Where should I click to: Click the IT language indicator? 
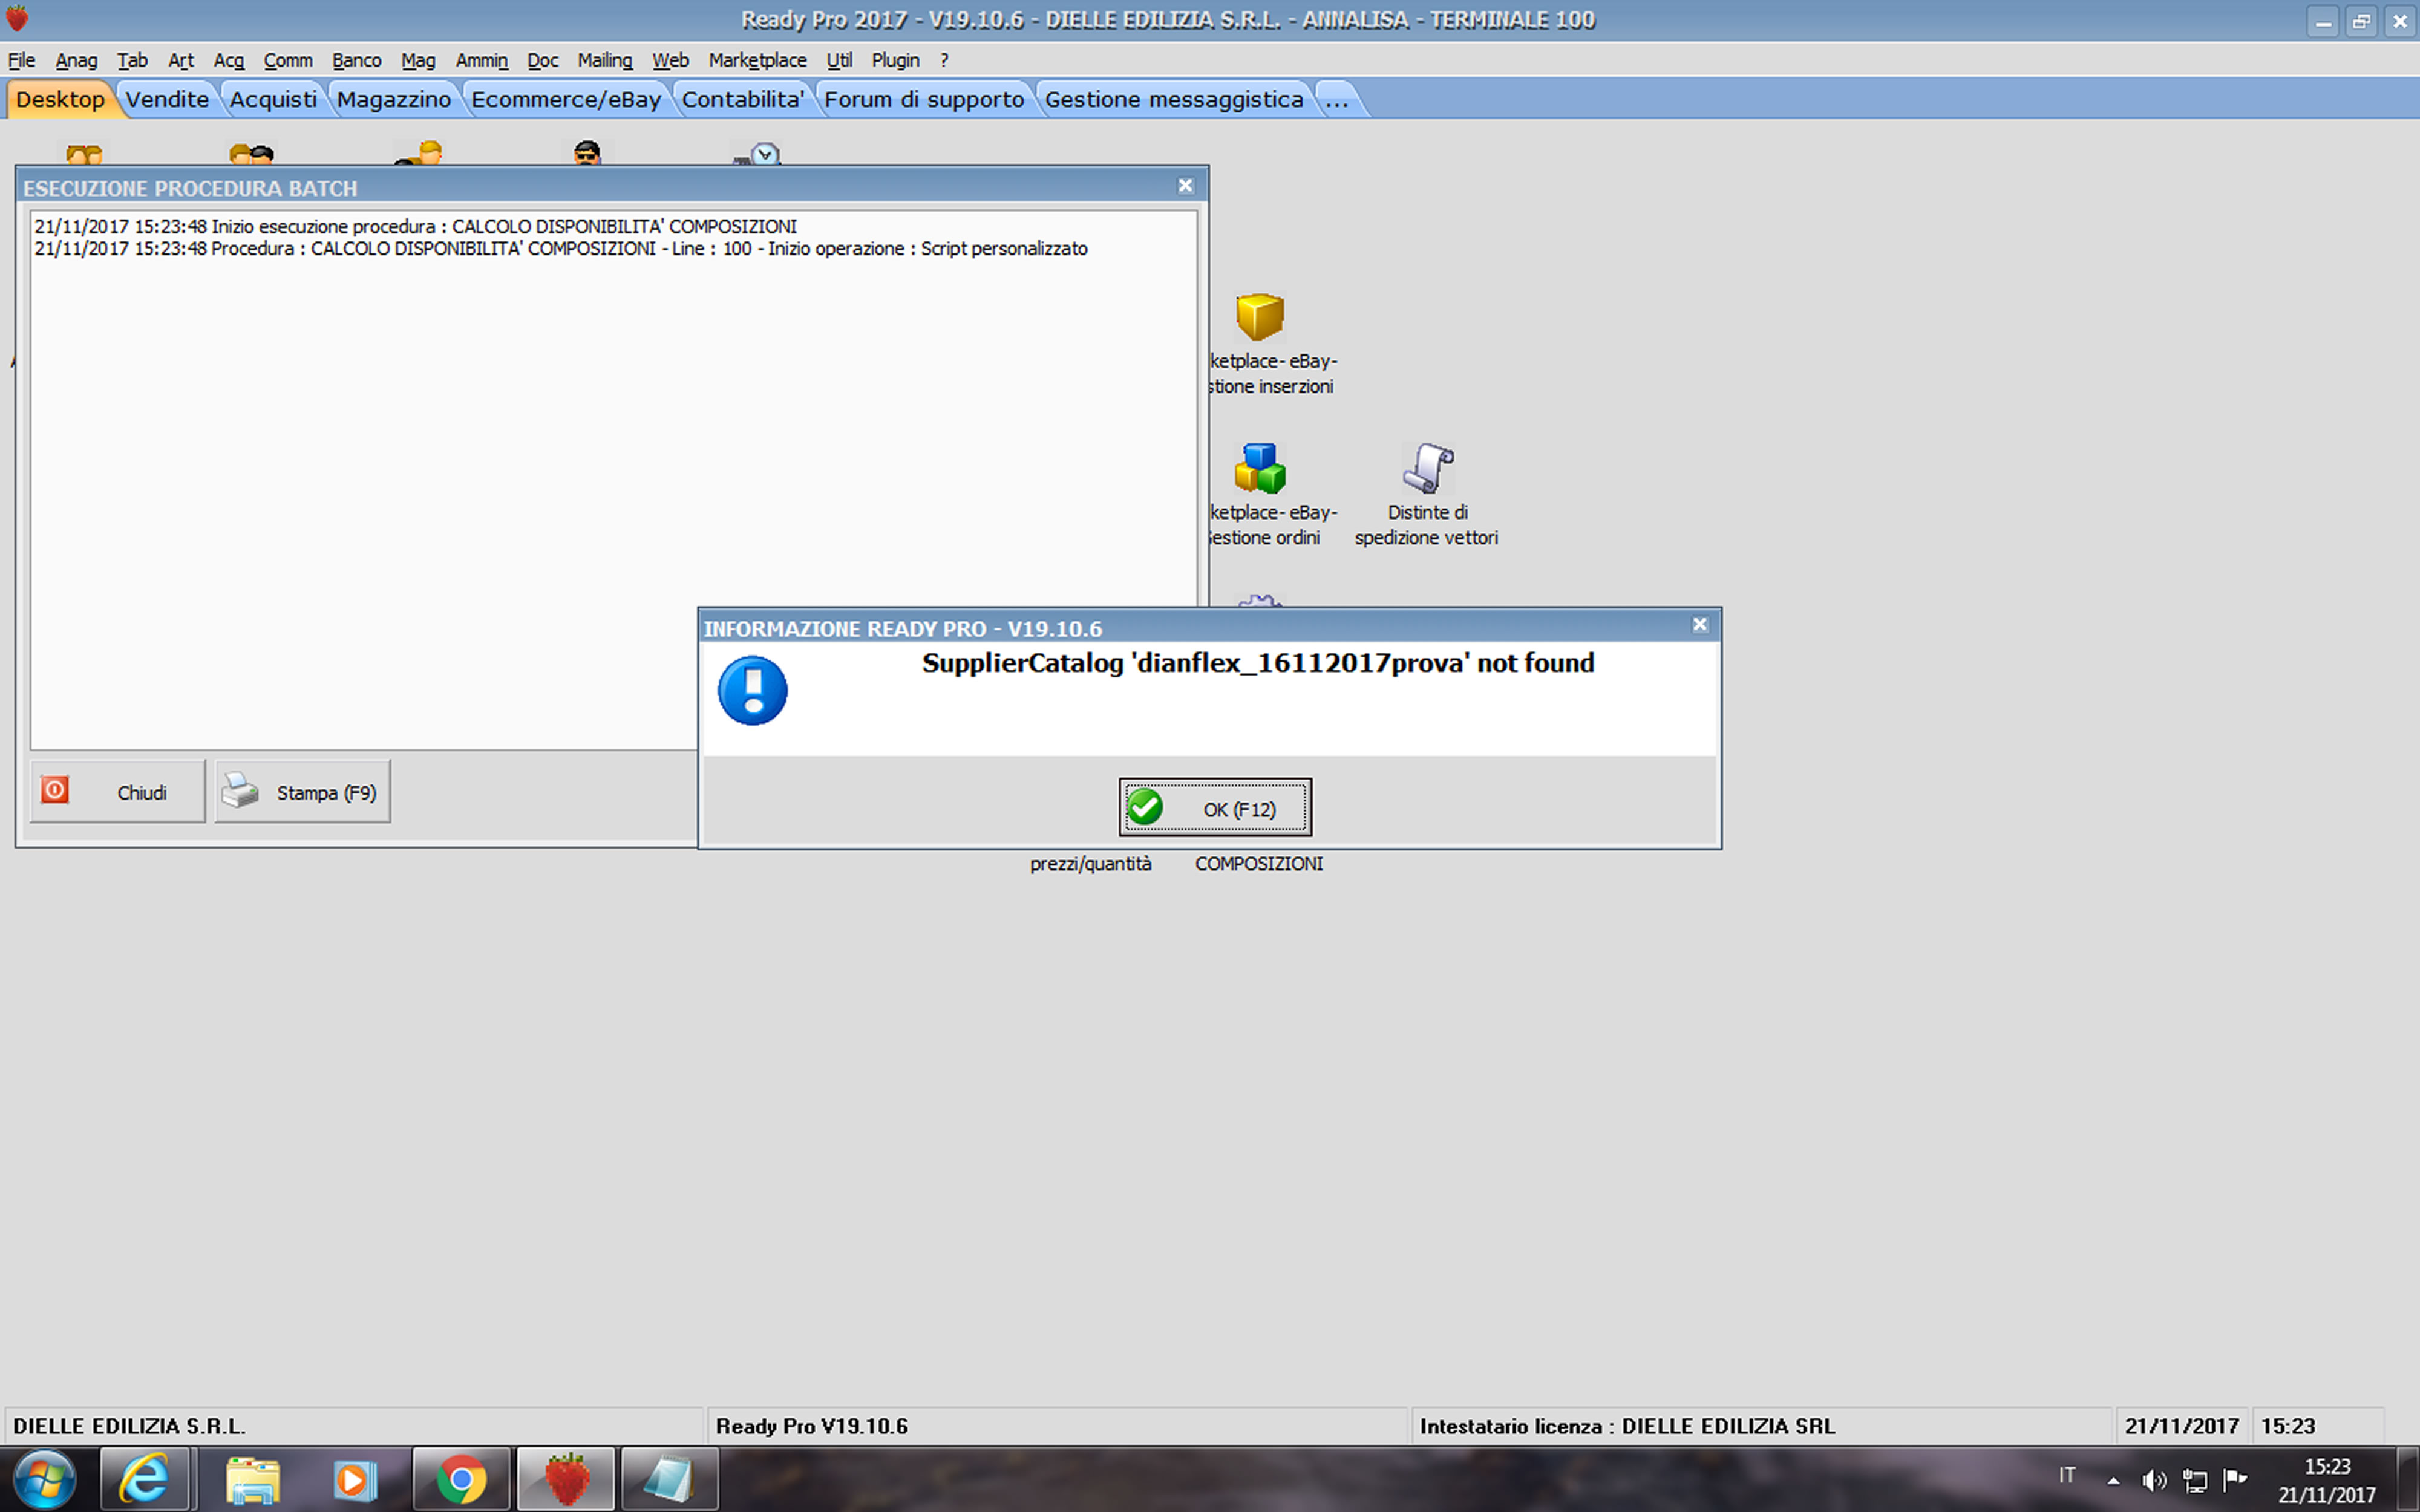coord(2067,1475)
